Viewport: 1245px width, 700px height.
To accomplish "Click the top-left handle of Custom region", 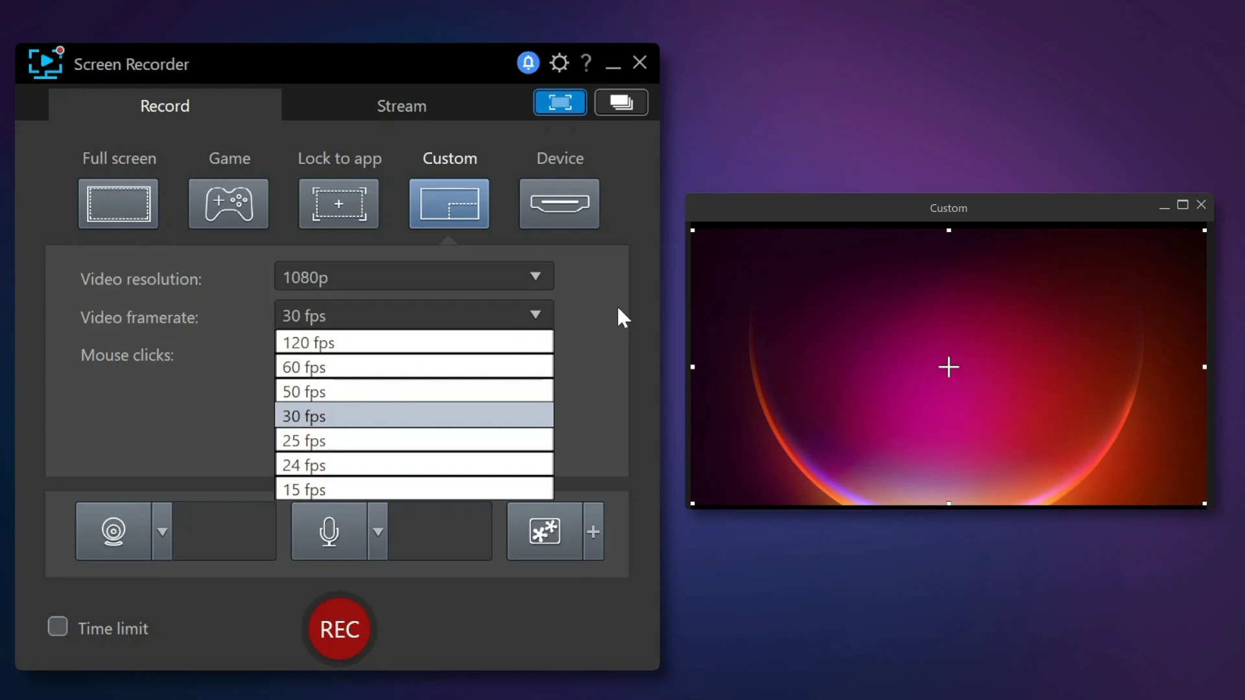I will click(x=693, y=230).
